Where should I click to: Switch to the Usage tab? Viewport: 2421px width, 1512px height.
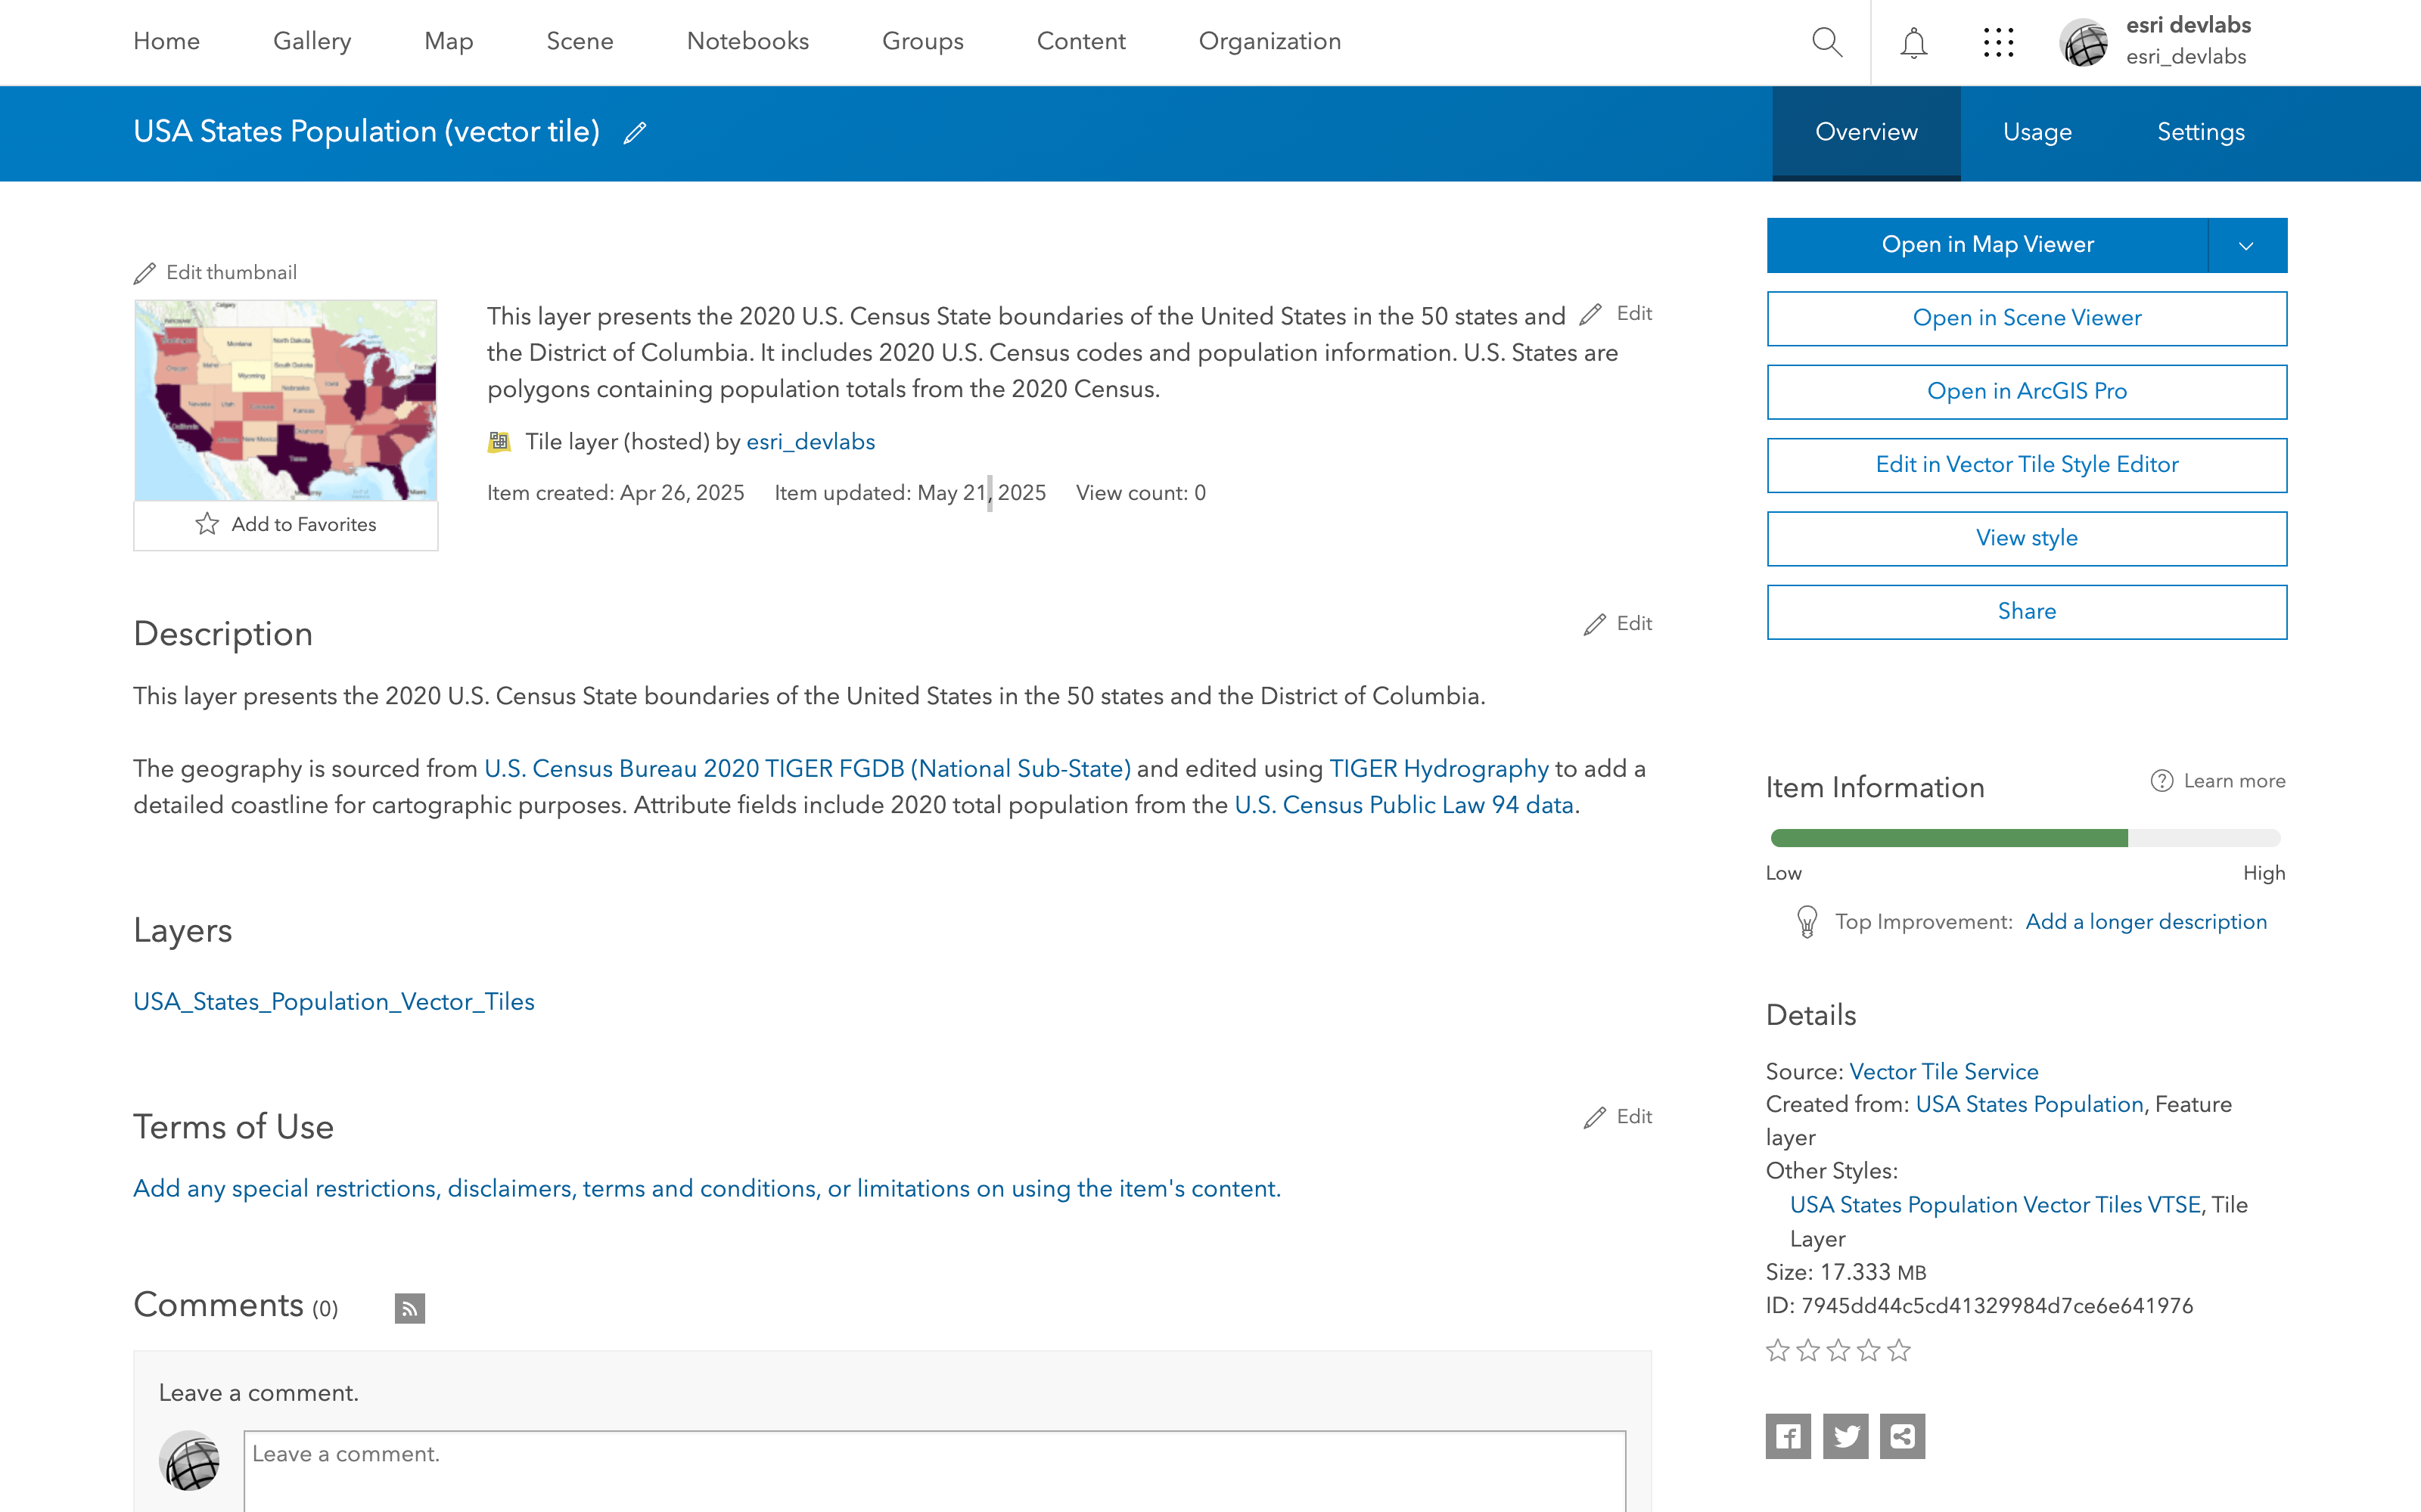coord(2036,132)
